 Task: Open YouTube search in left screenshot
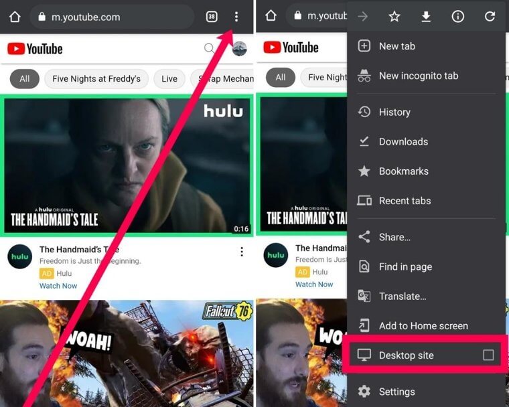[210, 49]
